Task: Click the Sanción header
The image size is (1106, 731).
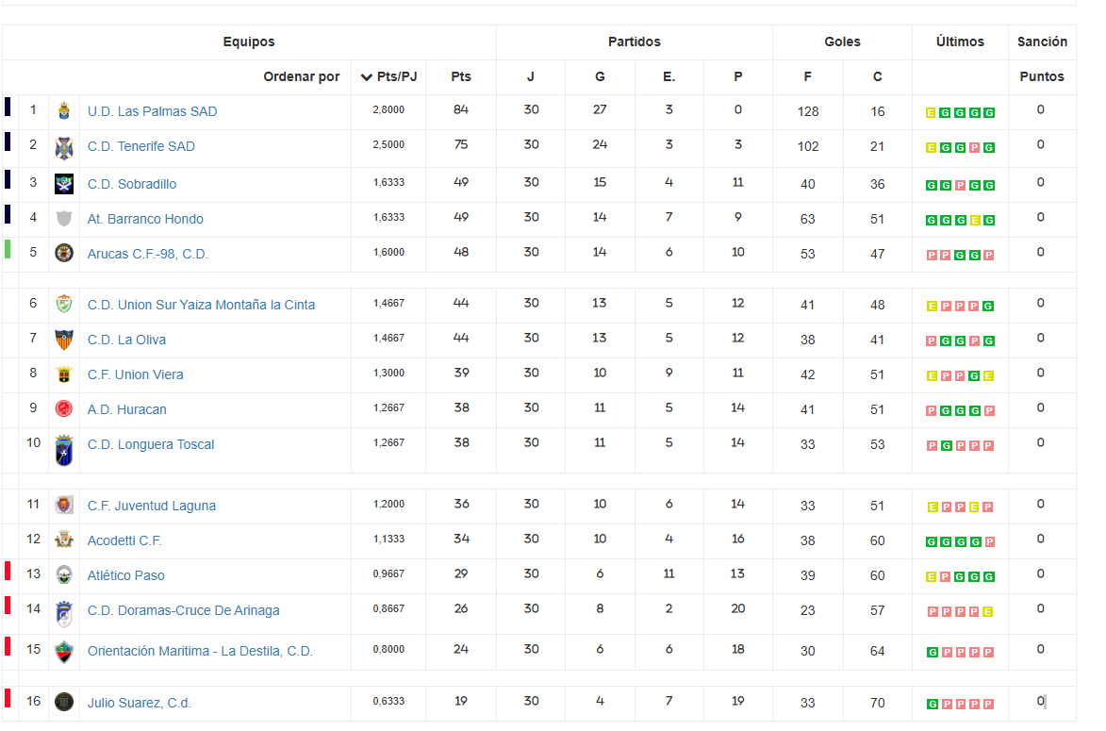Action: (x=1042, y=42)
